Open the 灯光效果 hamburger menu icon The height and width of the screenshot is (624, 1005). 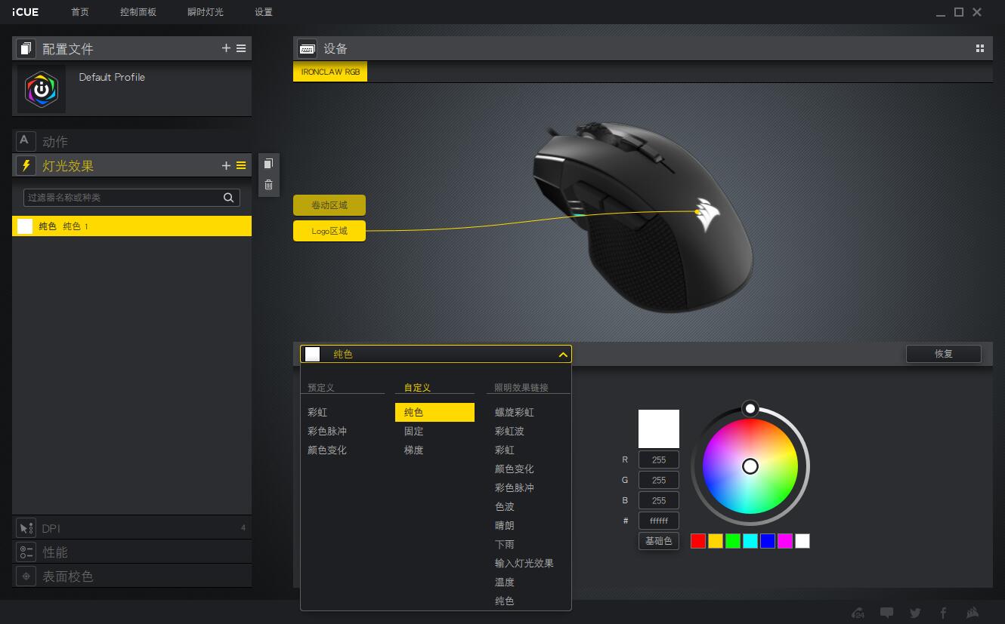[x=241, y=165]
